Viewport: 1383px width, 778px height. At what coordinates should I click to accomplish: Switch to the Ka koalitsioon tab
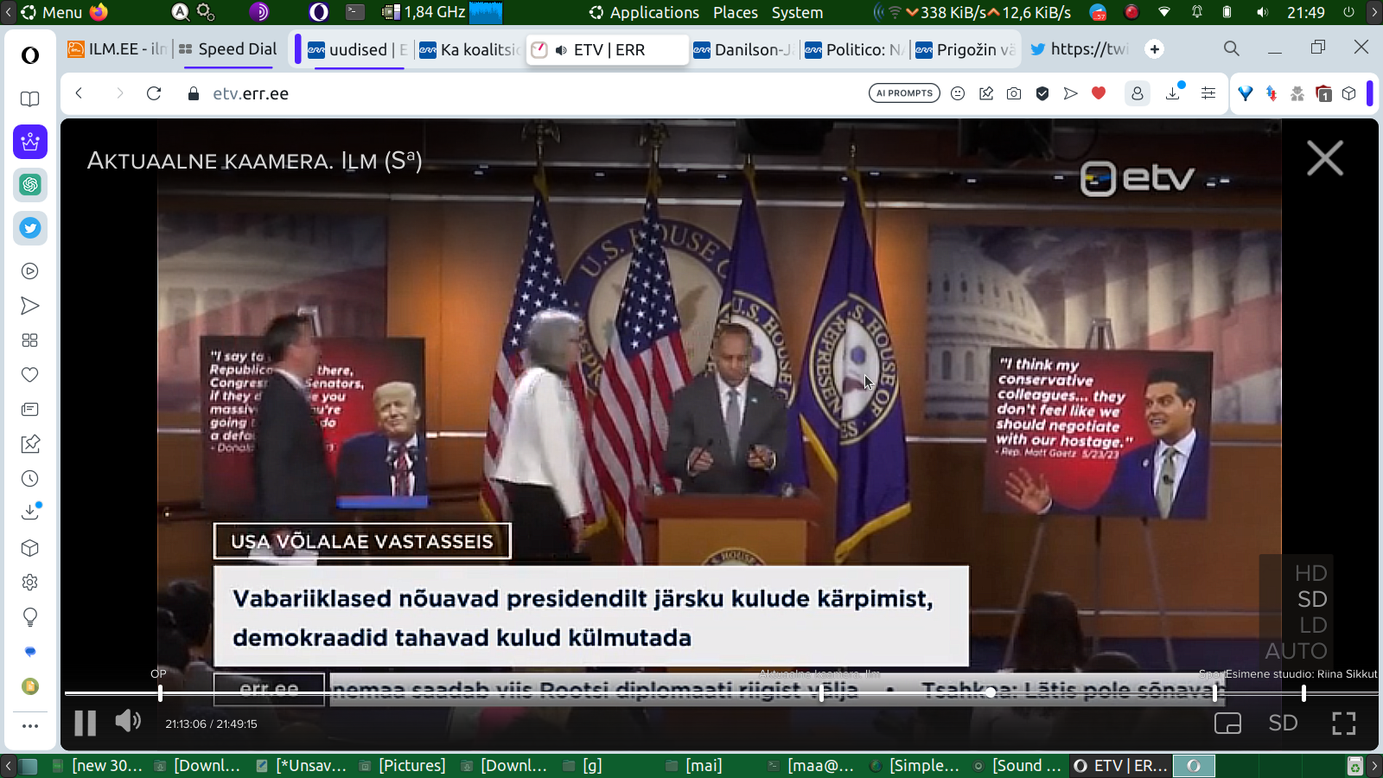(469, 49)
